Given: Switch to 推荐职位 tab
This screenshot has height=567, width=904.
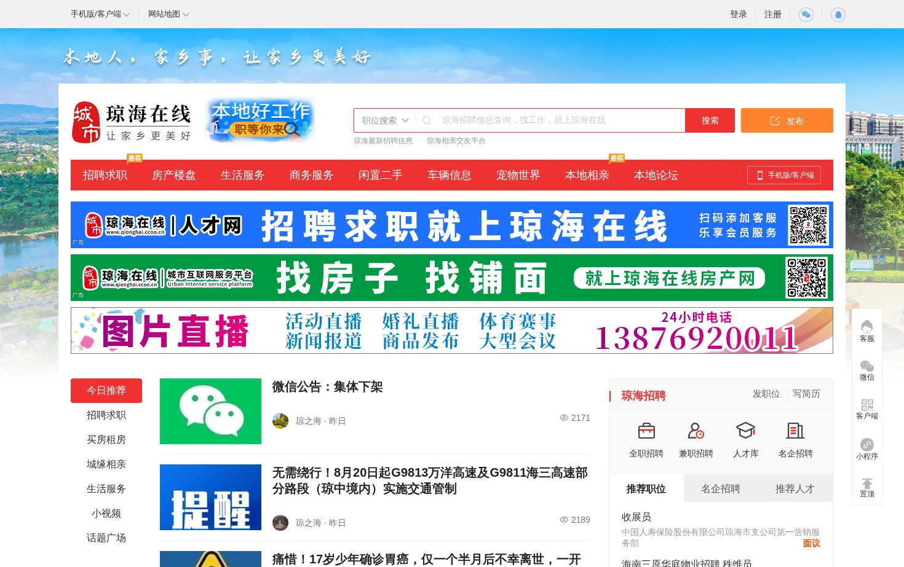Looking at the screenshot, I should pos(646,489).
